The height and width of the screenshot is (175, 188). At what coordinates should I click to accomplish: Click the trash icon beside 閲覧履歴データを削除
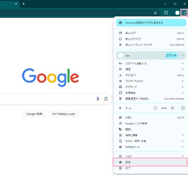[x=120, y=99]
